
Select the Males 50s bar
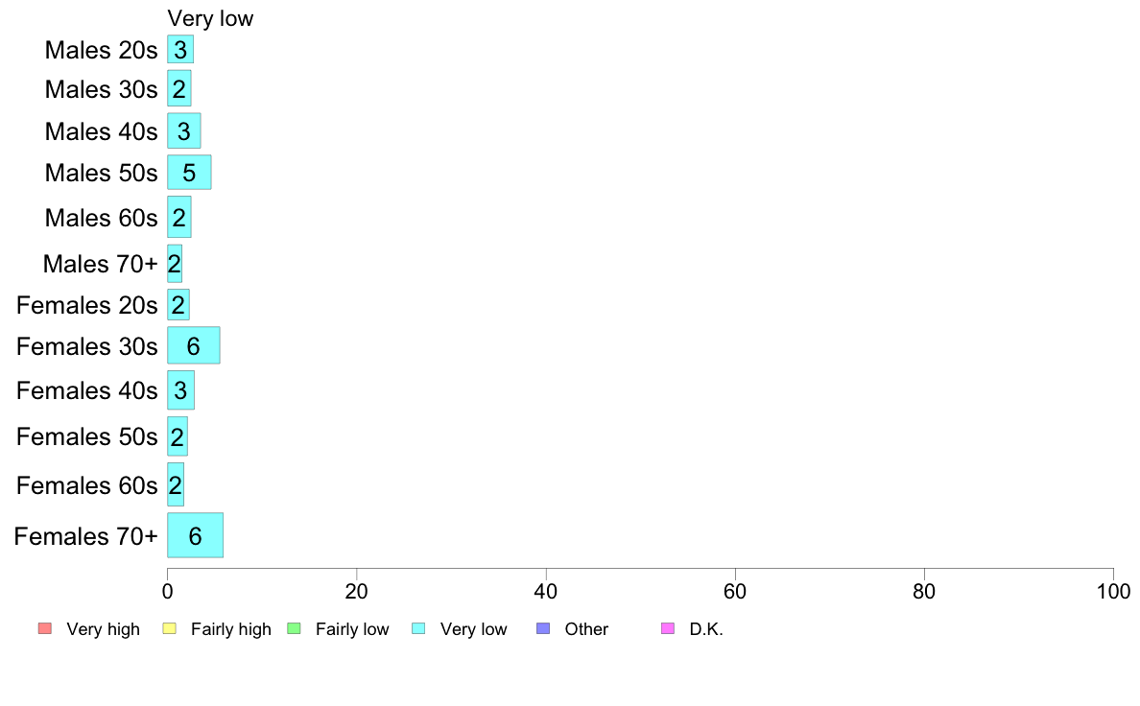coord(189,173)
